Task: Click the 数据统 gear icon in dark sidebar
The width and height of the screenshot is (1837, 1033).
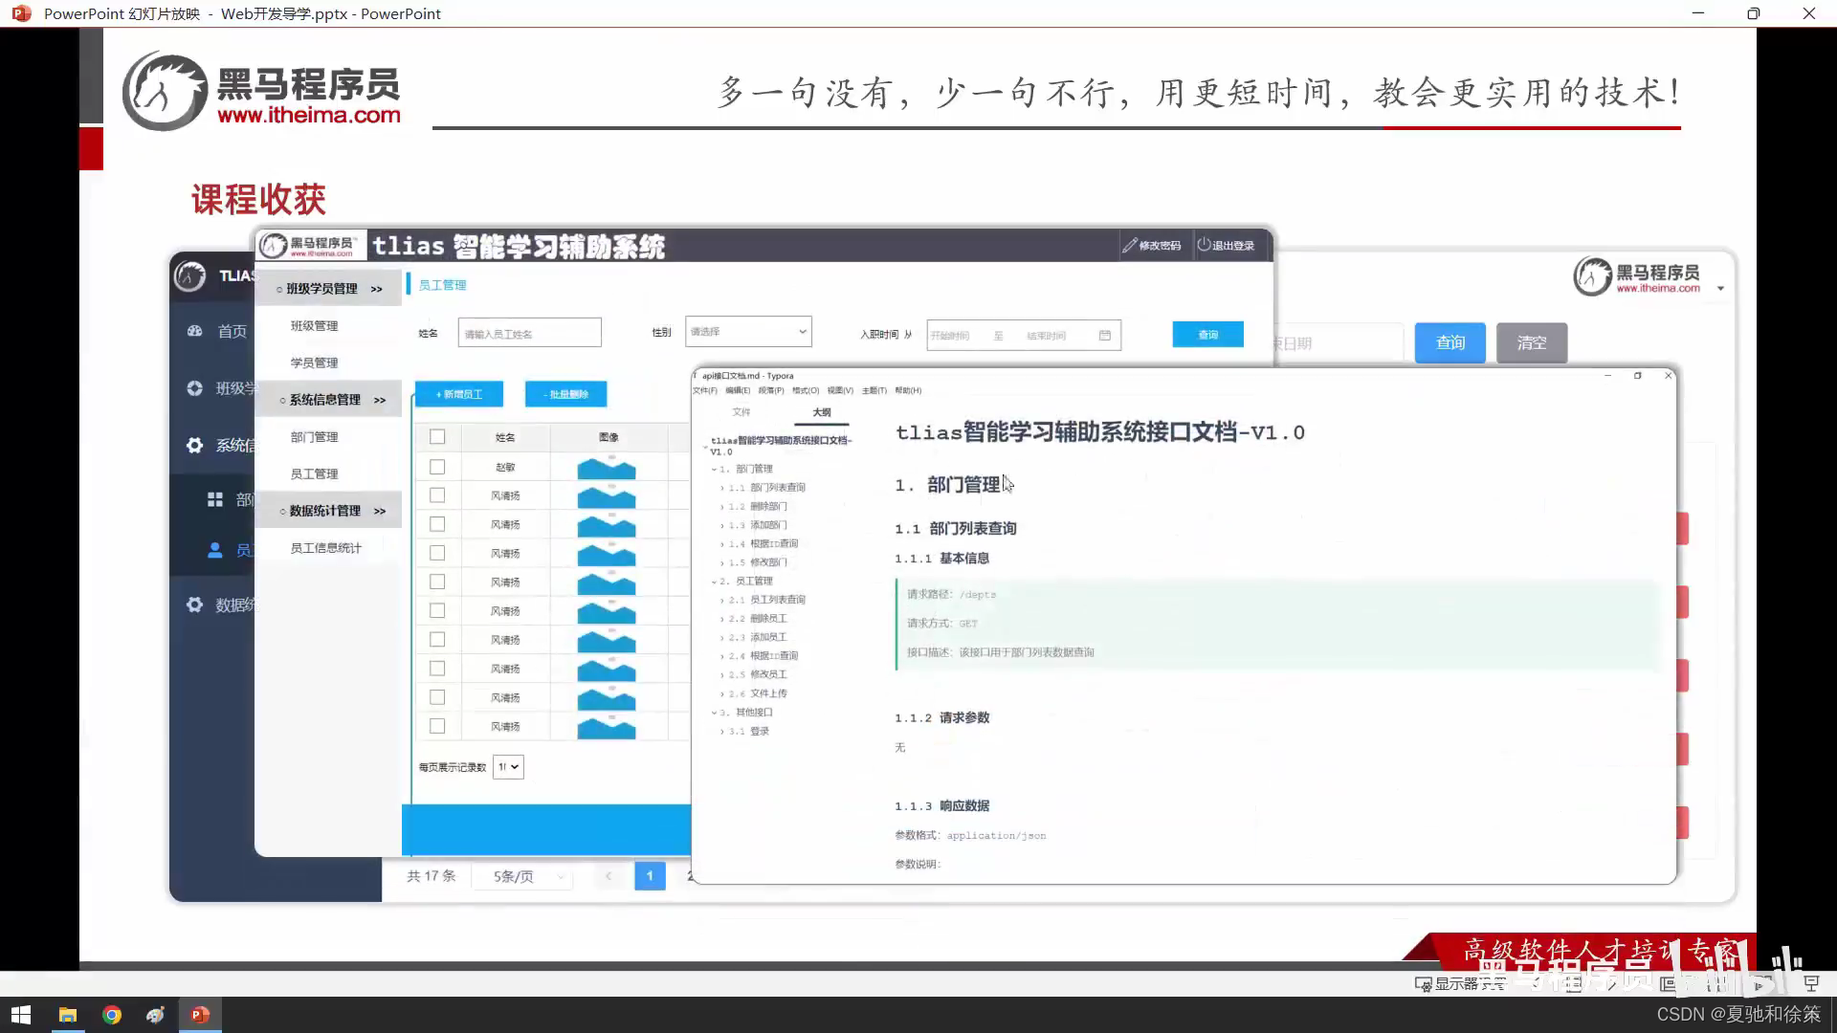Action: (x=195, y=604)
